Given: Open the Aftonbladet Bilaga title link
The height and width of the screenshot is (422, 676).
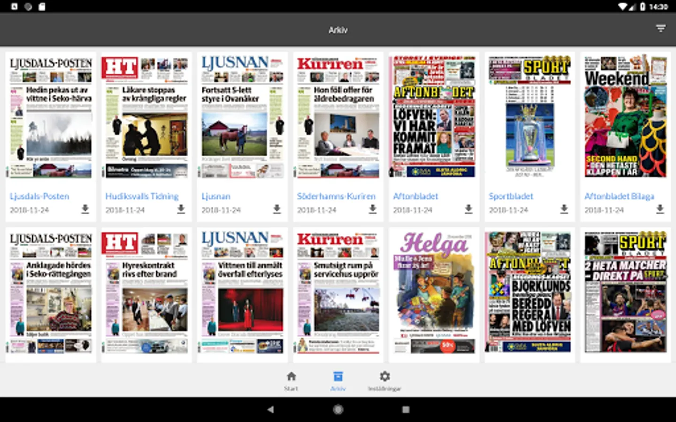Looking at the screenshot, I should pyautogui.click(x=619, y=196).
